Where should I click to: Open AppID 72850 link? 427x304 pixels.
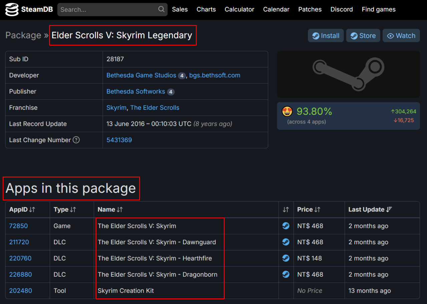coord(19,226)
